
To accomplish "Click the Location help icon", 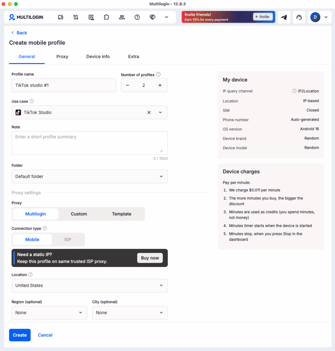I will pyautogui.click(x=31, y=275).
